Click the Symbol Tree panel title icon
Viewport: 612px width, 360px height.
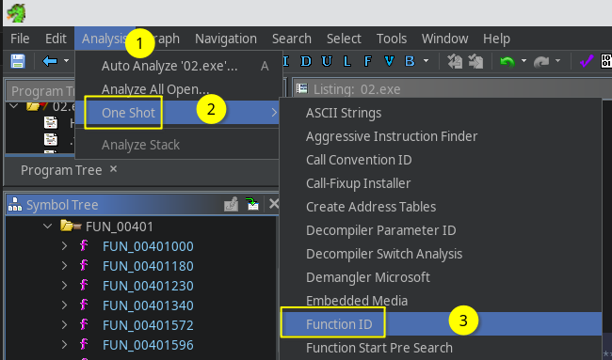click(x=15, y=205)
